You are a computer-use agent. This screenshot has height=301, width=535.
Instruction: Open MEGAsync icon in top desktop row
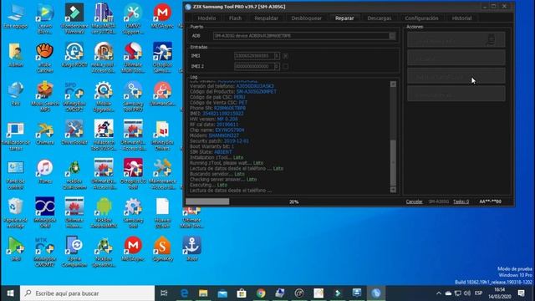click(x=162, y=16)
